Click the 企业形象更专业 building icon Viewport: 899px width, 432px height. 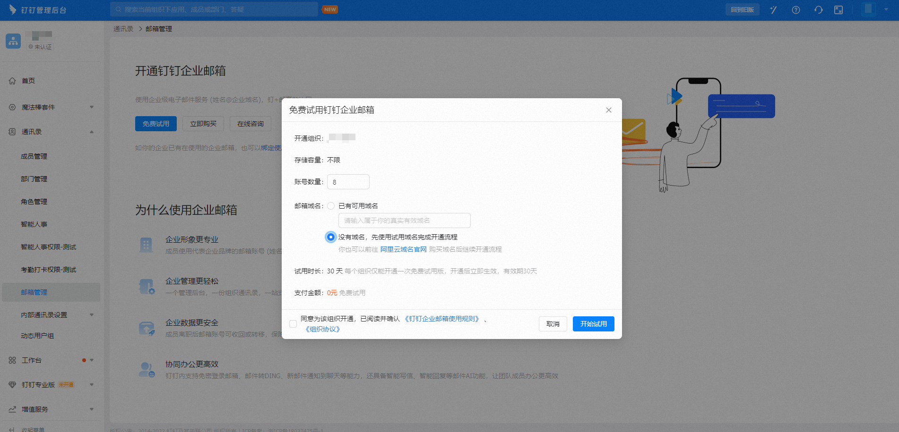pyautogui.click(x=146, y=245)
